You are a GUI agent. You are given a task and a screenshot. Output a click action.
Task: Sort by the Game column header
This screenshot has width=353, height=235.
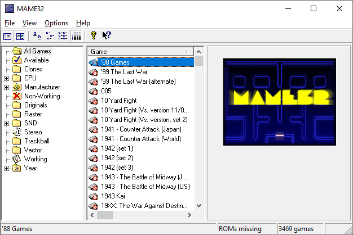[140, 52]
